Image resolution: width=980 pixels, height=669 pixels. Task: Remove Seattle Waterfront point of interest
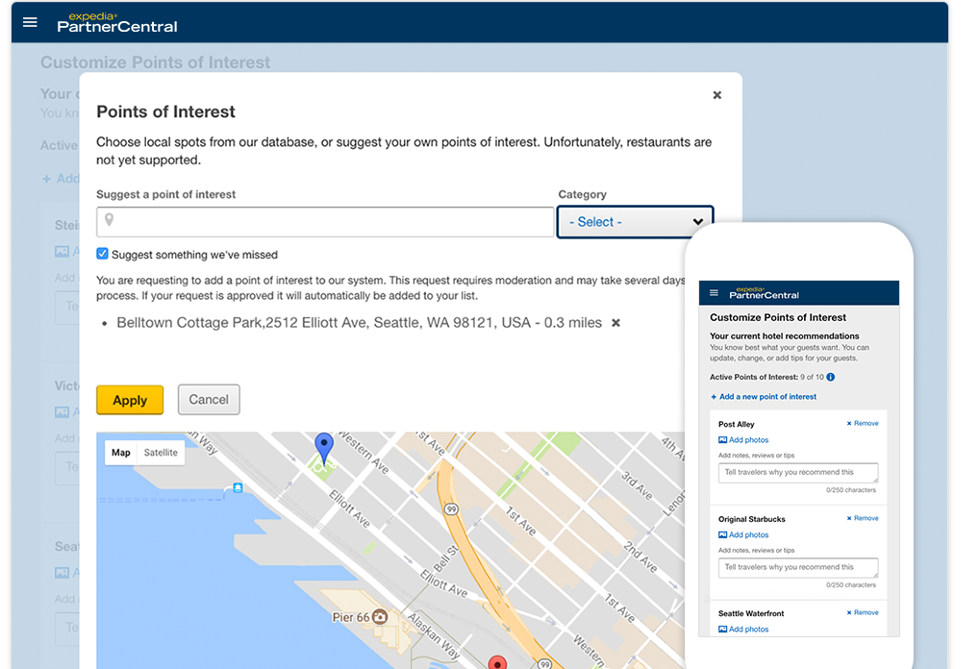tap(863, 613)
